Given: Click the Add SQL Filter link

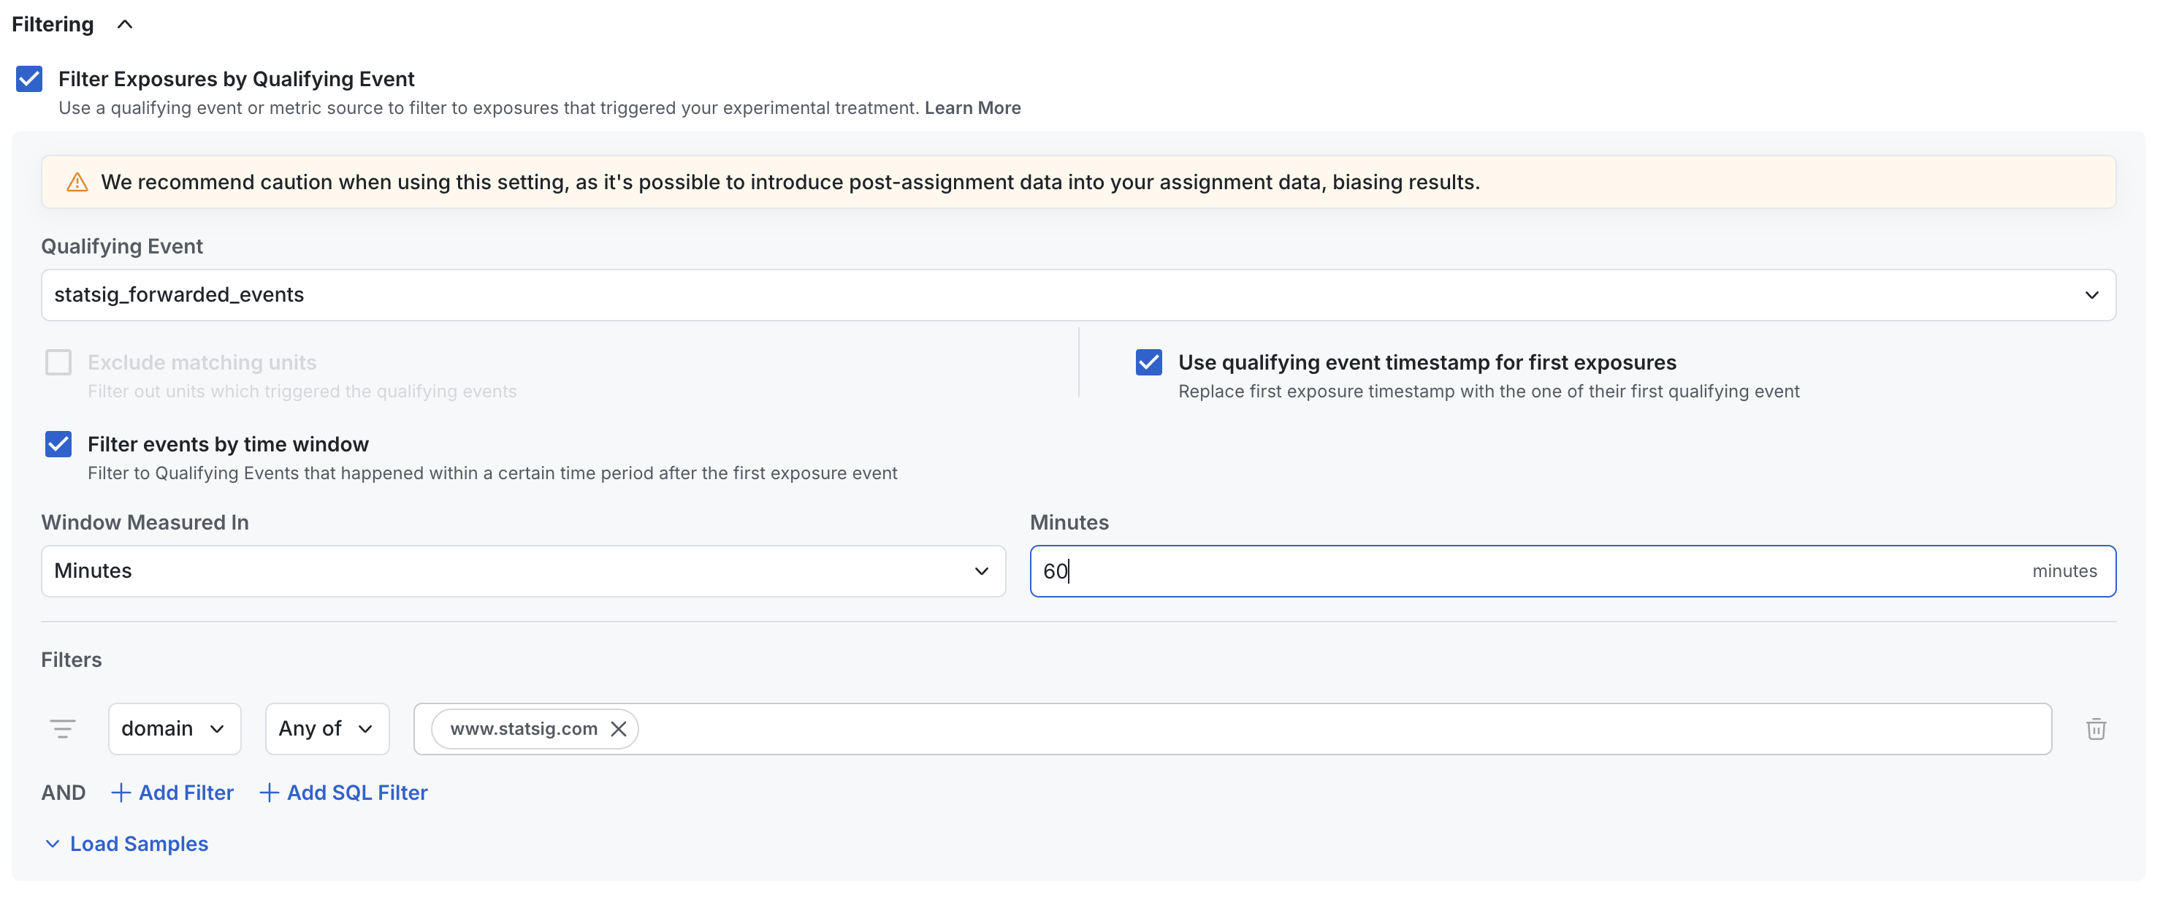Looking at the screenshot, I should click(x=356, y=793).
